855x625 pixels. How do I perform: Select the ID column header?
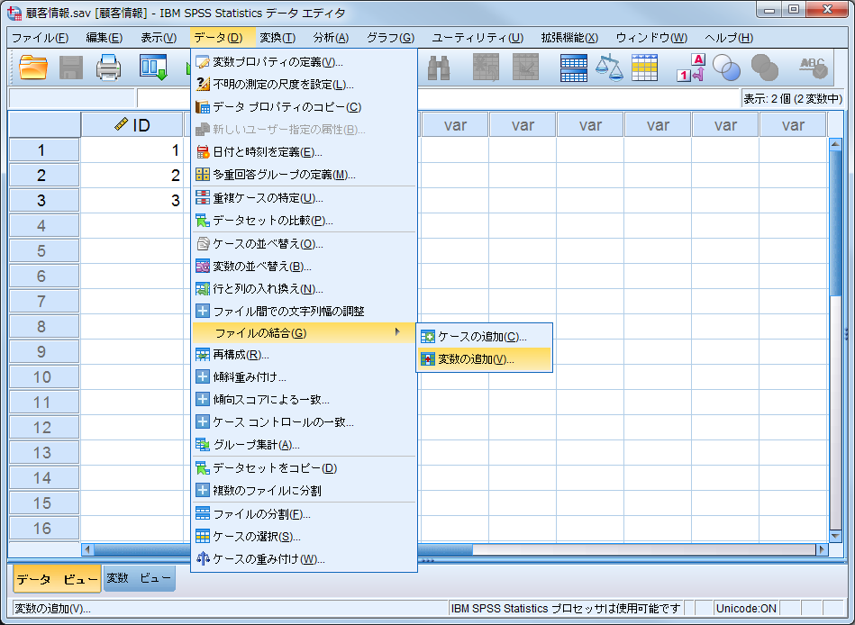[x=132, y=125]
